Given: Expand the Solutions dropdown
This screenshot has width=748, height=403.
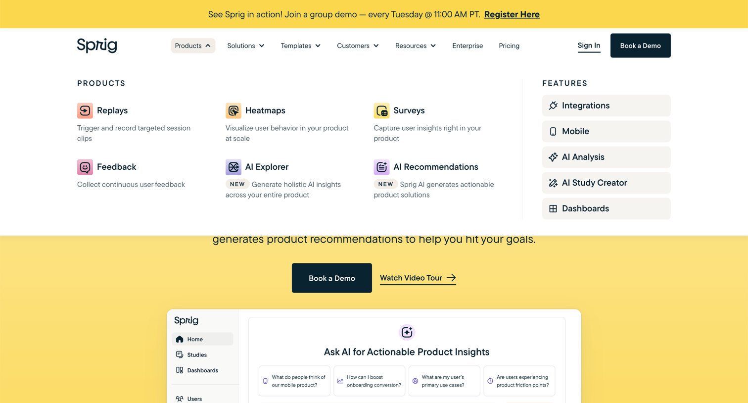Looking at the screenshot, I should pos(246,46).
